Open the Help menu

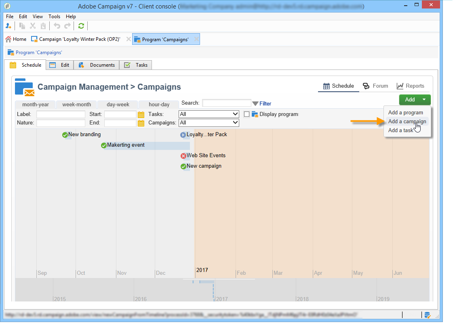coord(71,17)
